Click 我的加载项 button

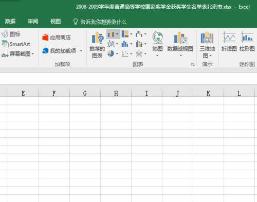coord(59,51)
